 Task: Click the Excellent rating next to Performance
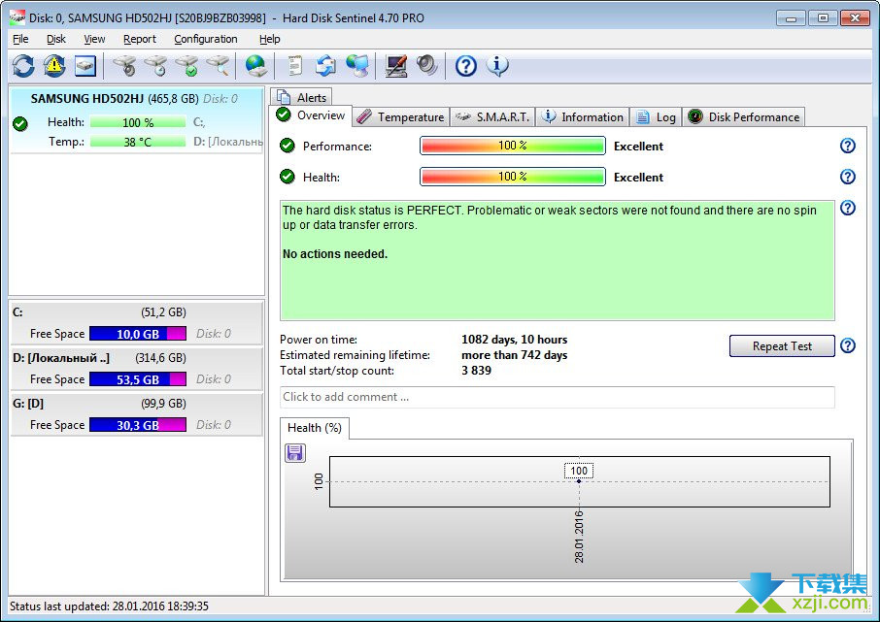[x=638, y=147]
